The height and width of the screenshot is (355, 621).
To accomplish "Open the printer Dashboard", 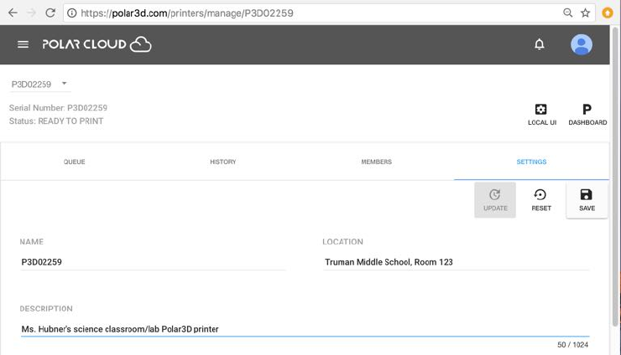I will (587, 115).
